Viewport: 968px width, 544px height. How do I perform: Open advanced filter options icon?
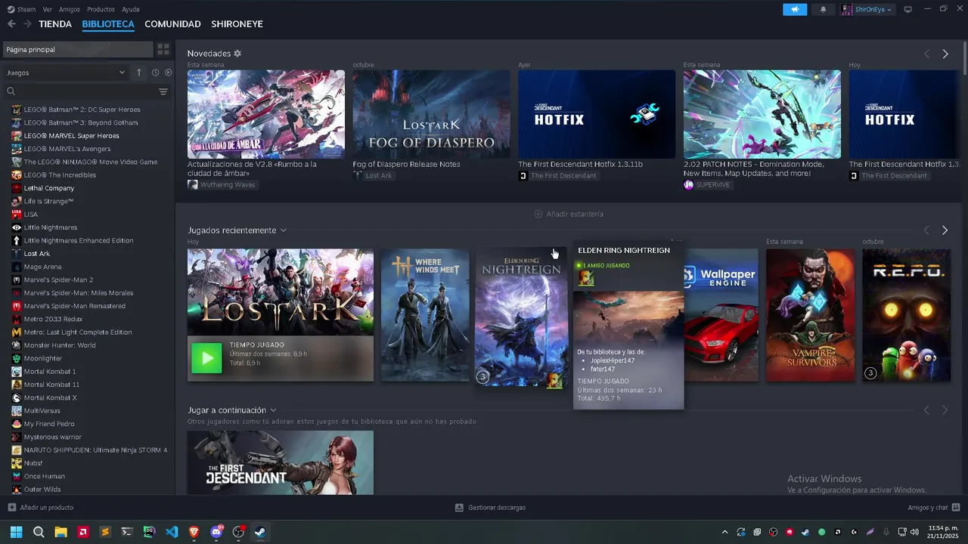(163, 91)
